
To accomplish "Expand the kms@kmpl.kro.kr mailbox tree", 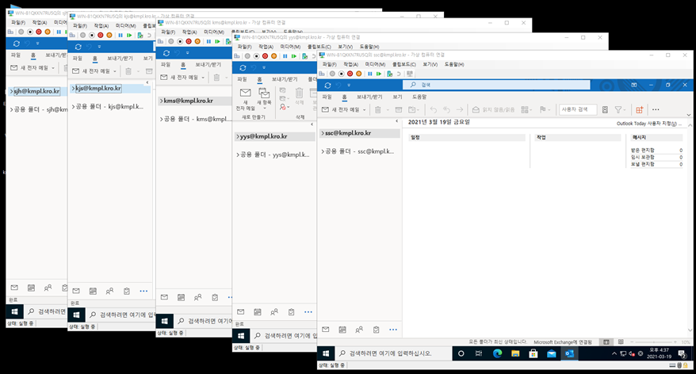I will click(162, 101).
